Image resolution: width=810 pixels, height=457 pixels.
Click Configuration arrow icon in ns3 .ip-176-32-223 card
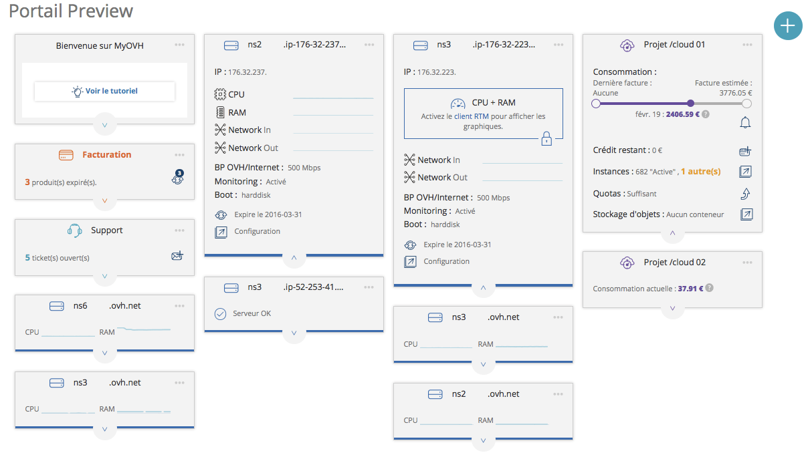tap(410, 262)
